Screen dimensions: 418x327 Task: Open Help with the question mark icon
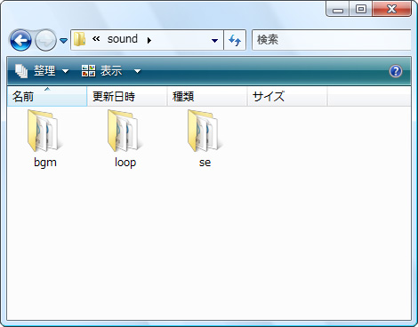(x=396, y=71)
